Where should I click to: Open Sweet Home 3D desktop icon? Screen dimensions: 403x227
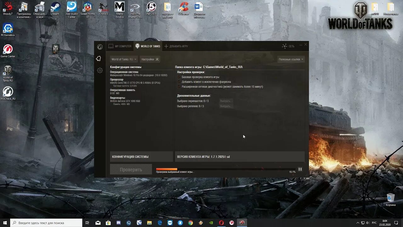(x=88, y=10)
